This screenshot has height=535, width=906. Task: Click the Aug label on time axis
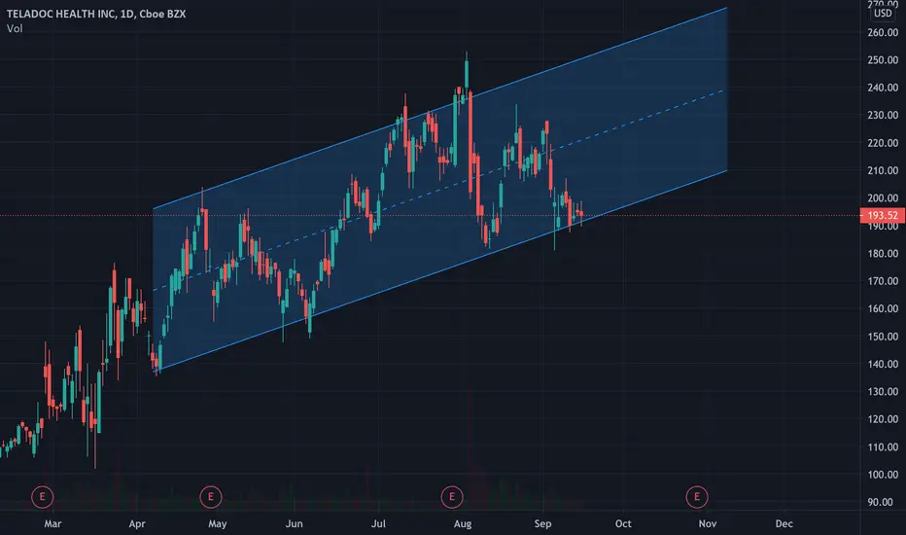[x=463, y=524]
